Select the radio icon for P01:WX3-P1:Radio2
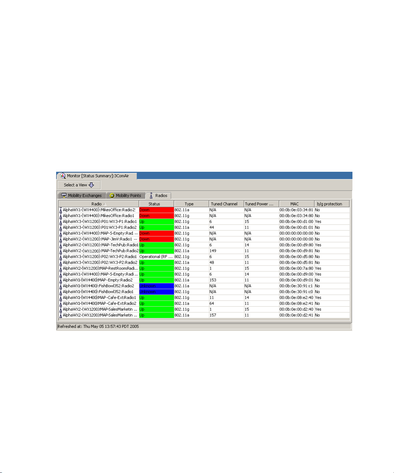394x473 pixels. click(x=61, y=228)
